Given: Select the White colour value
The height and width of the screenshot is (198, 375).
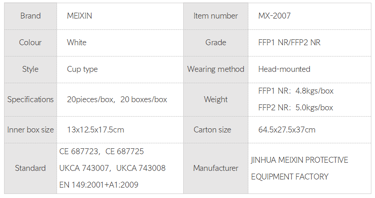Looking at the screenshot, I should tap(76, 42).
